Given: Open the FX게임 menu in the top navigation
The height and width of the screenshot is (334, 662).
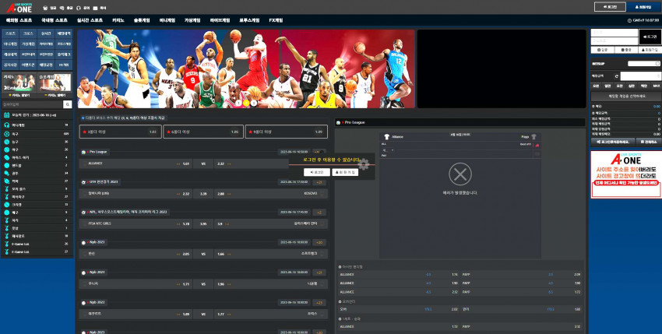Looking at the screenshot, I should pyautogui.click(x=276, y=20).
